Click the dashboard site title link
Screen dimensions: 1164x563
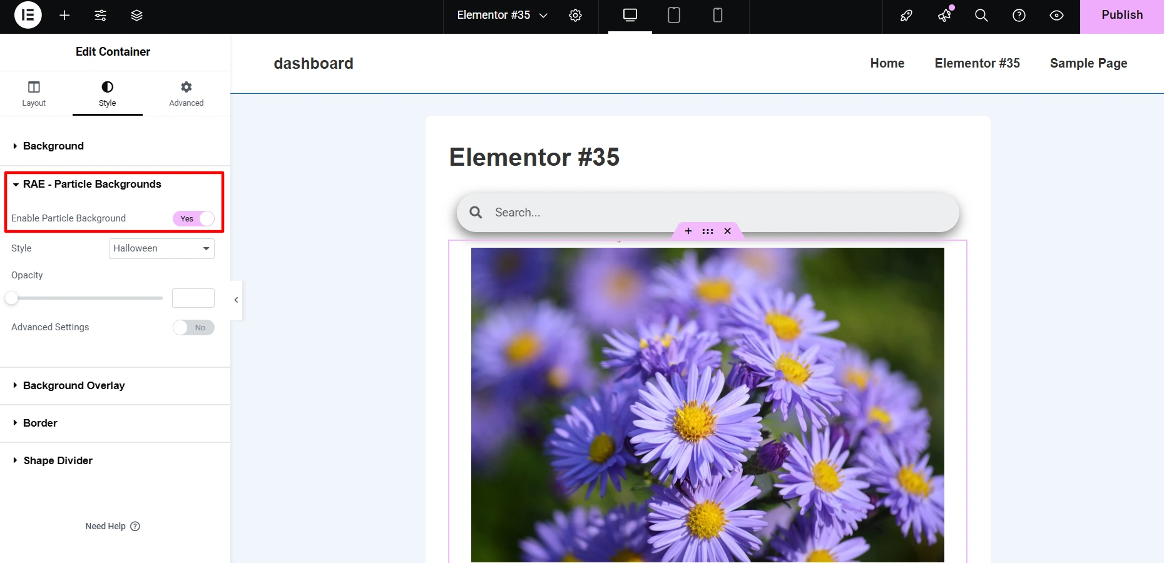point(314,63)
